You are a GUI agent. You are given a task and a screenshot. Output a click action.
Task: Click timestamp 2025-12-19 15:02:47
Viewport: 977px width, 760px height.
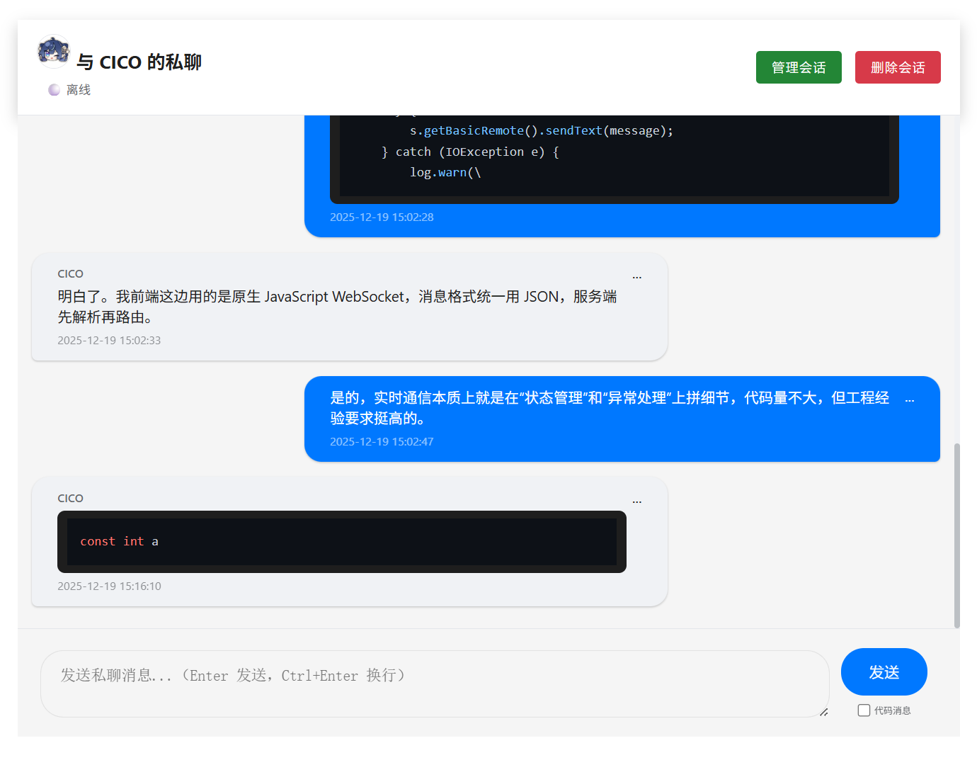[x=382, y=441]
